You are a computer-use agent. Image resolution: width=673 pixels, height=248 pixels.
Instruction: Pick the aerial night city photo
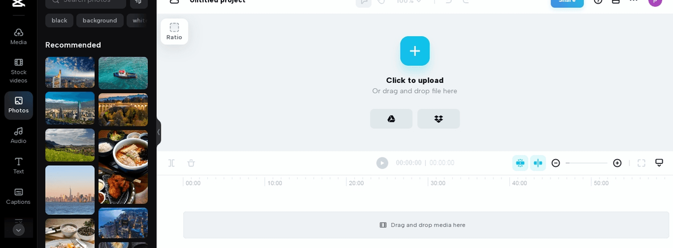click(123, 223)
